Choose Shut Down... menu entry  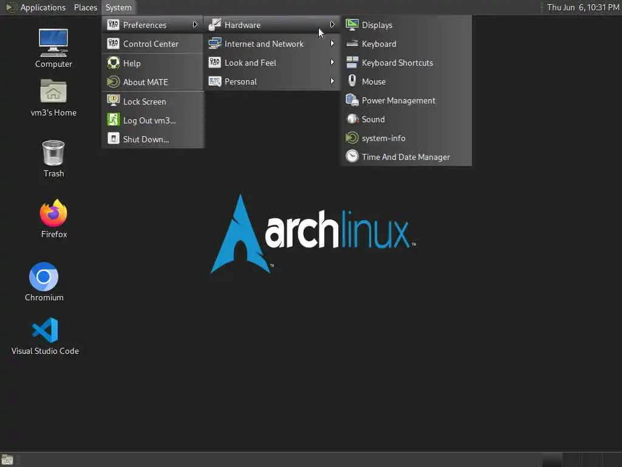(152, 139)
